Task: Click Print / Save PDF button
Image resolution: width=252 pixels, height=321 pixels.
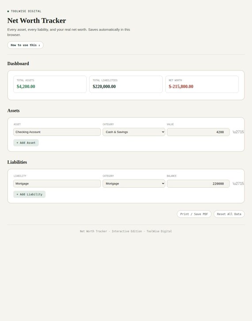Action: (194, 214)
